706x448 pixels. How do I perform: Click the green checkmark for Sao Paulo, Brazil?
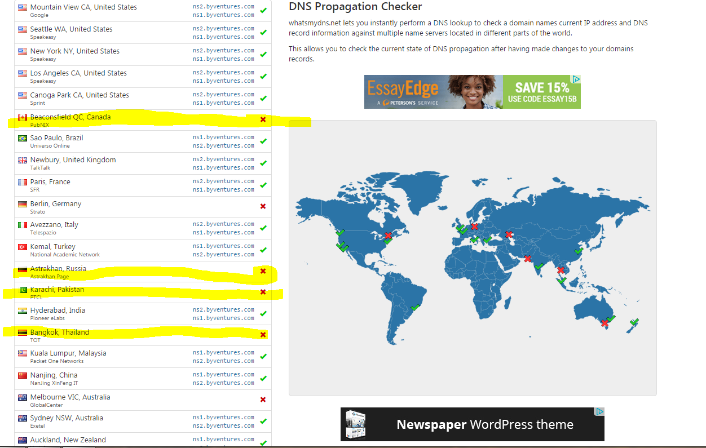pyautogui.click(x=263, y=141)
